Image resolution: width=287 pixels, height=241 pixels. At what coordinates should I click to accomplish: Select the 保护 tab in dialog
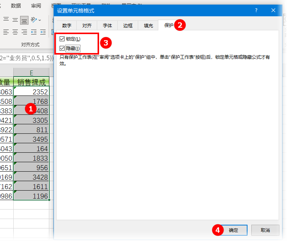tap(169, 25)
